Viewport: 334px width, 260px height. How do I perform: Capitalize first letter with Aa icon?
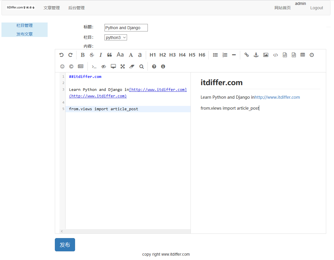tap(120, 55)
